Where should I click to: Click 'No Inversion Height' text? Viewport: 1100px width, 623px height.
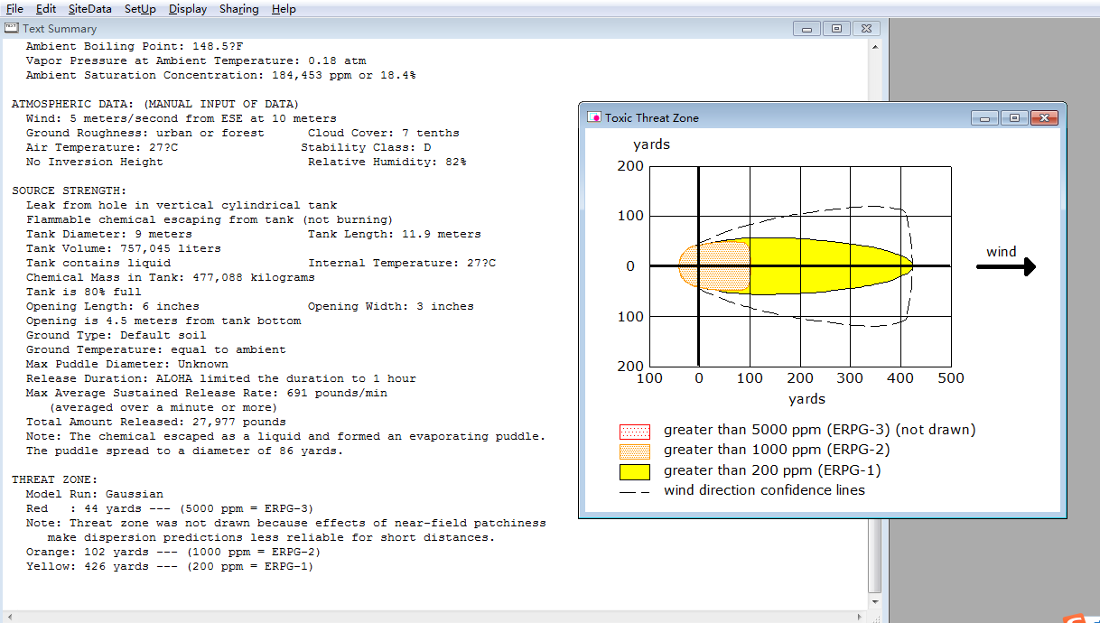95,162
